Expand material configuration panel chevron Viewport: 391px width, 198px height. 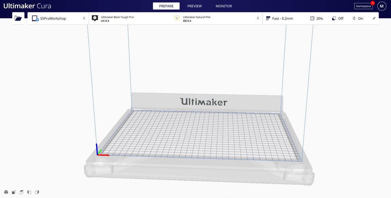[x=258, y=19]
